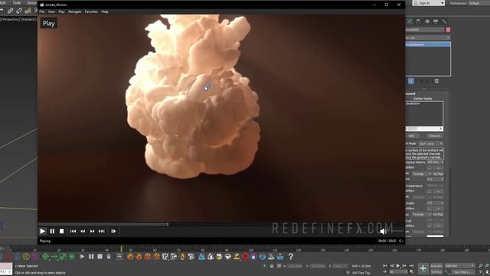490x276 pixels.
Task: Open the Texmap dropdown below outgoing velocity
Action: (421, 174)
